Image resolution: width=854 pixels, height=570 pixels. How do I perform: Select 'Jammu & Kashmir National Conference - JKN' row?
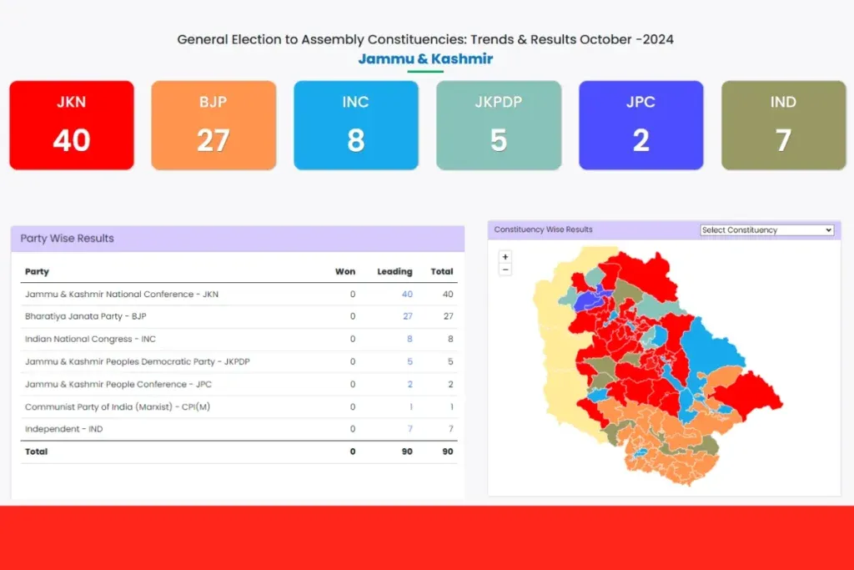coord(239,295)
